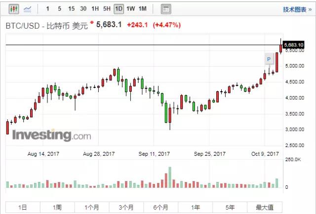The height and width of the screenshot is (214, 316).
Task: Toggle the 1D interval button
Action: tap(118, 9)
